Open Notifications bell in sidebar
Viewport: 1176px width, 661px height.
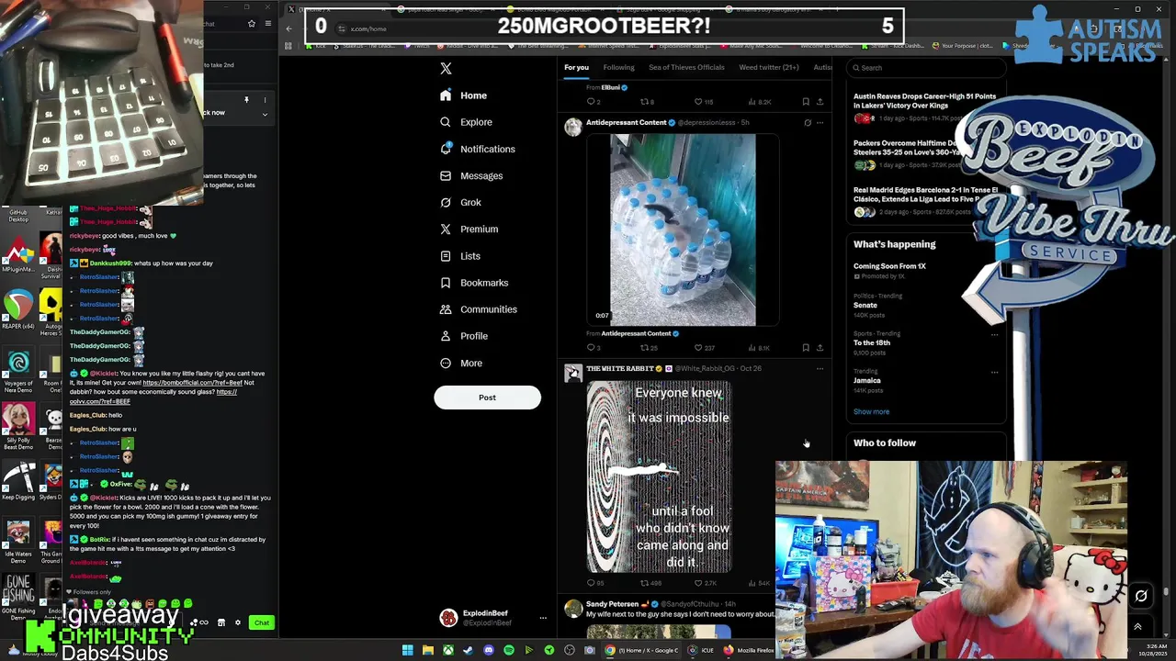click(446, 149)
